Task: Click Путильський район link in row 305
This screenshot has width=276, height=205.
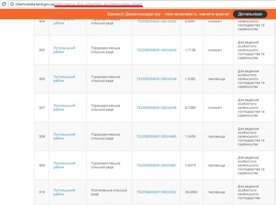Action: 64,50
